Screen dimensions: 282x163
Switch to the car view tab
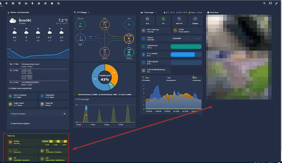26,3
